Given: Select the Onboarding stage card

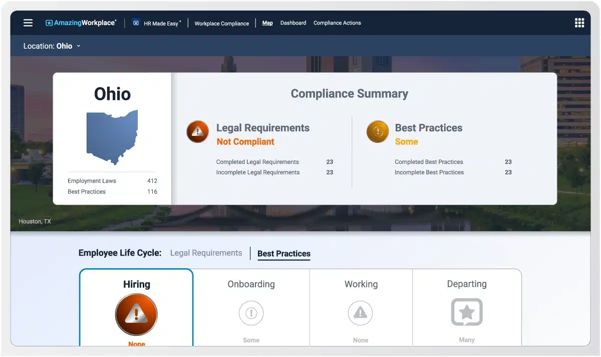Looking at the screenshot, I should click(251, 307).
